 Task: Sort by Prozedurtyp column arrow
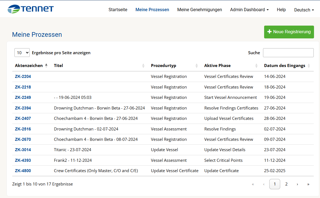(x=197, y=66)
